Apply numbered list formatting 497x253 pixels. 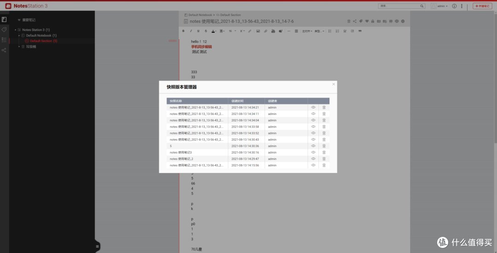click(338, 31)
